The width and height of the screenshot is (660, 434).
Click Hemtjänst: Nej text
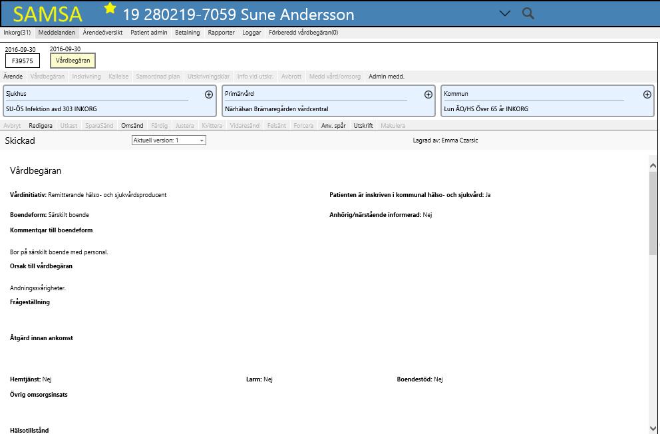(31, 379)
